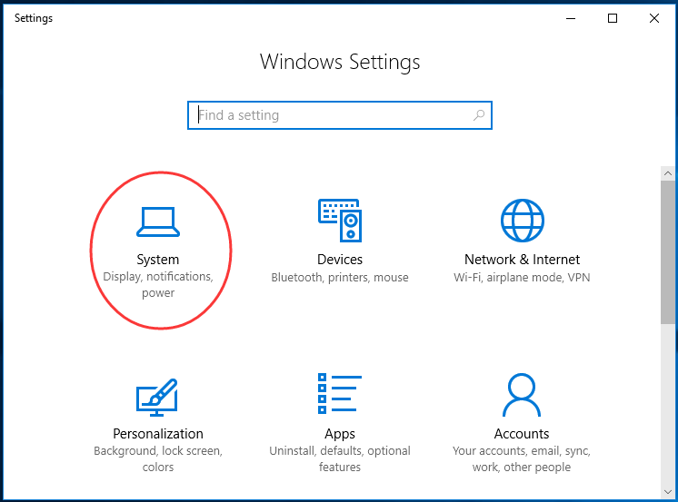Viewport: 678px width, 502px height.
Task: Maximize the Settings window
Action: point(613,18)
